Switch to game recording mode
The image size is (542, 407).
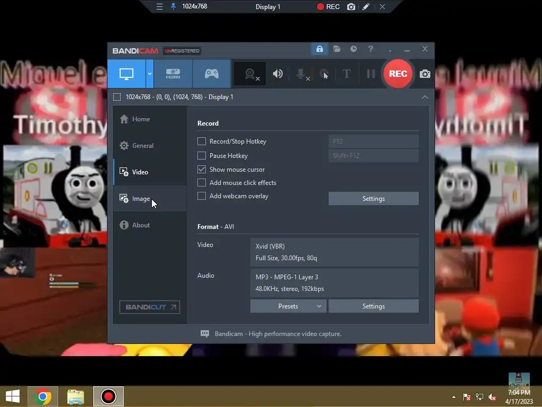(212, 74)
